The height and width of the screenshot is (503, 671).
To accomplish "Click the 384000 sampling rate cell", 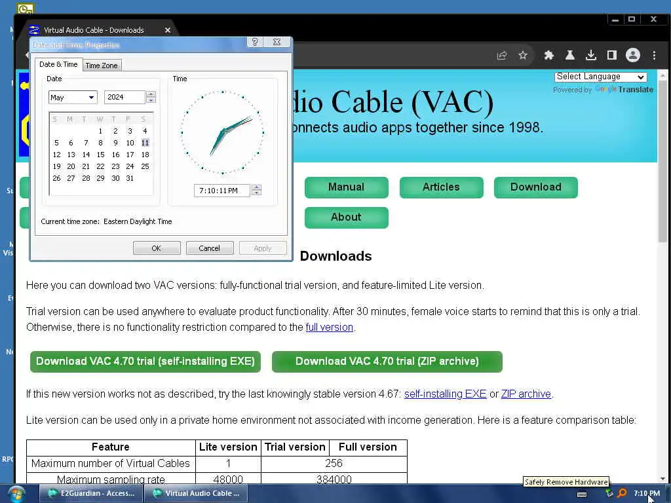I will [x=334, y=479].
